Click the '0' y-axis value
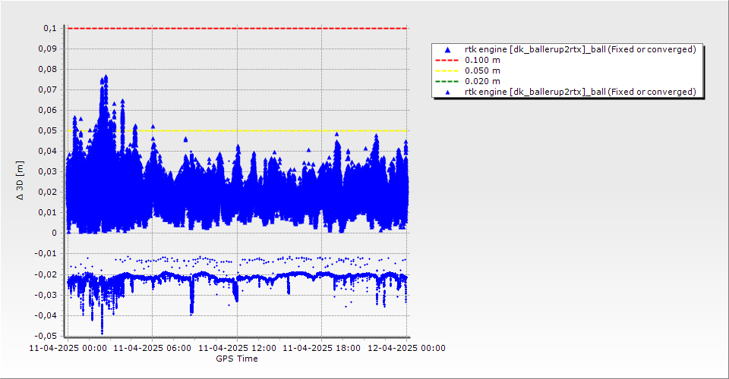Viewport: 729px width, 379px height. [54, 233]
